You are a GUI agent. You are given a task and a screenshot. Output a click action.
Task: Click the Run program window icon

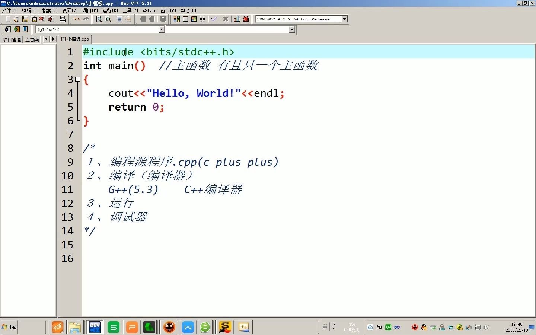(x=185, y=19)
